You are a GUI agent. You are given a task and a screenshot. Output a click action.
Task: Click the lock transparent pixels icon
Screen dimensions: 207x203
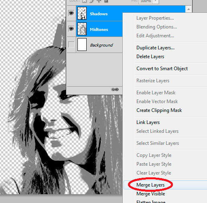tap(84, 1)
